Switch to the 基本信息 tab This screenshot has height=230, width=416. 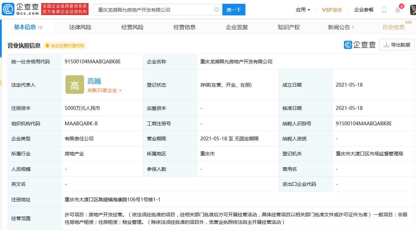click(28, 27)
